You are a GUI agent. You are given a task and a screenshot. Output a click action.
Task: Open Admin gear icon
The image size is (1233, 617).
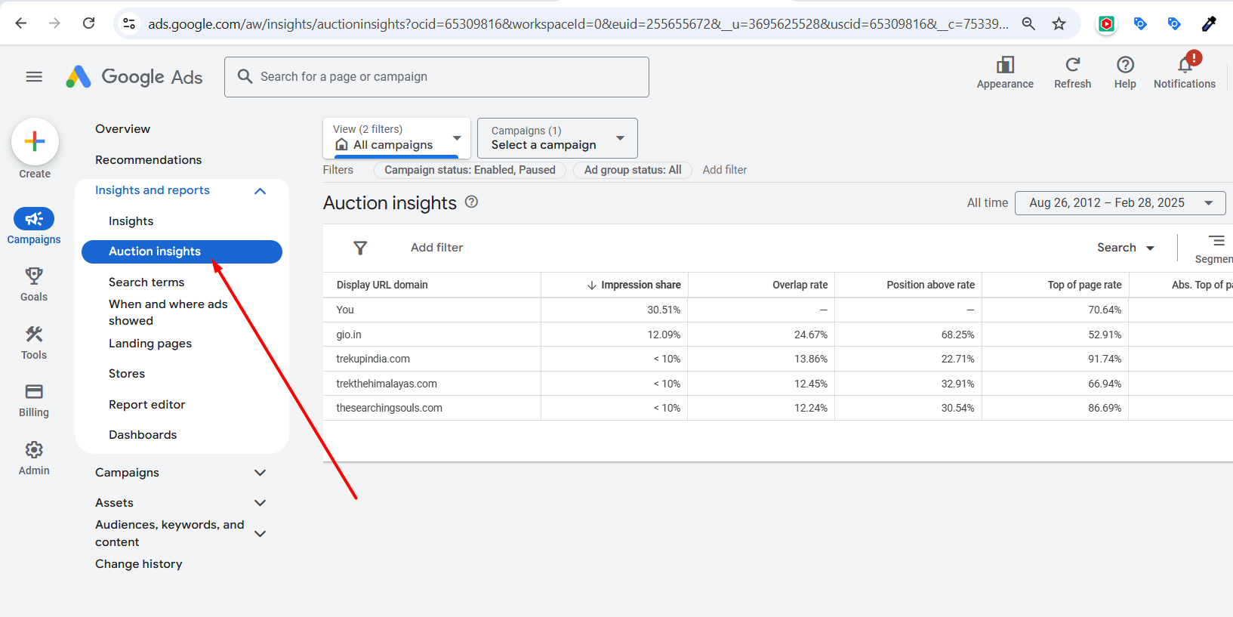click(34, 449)
